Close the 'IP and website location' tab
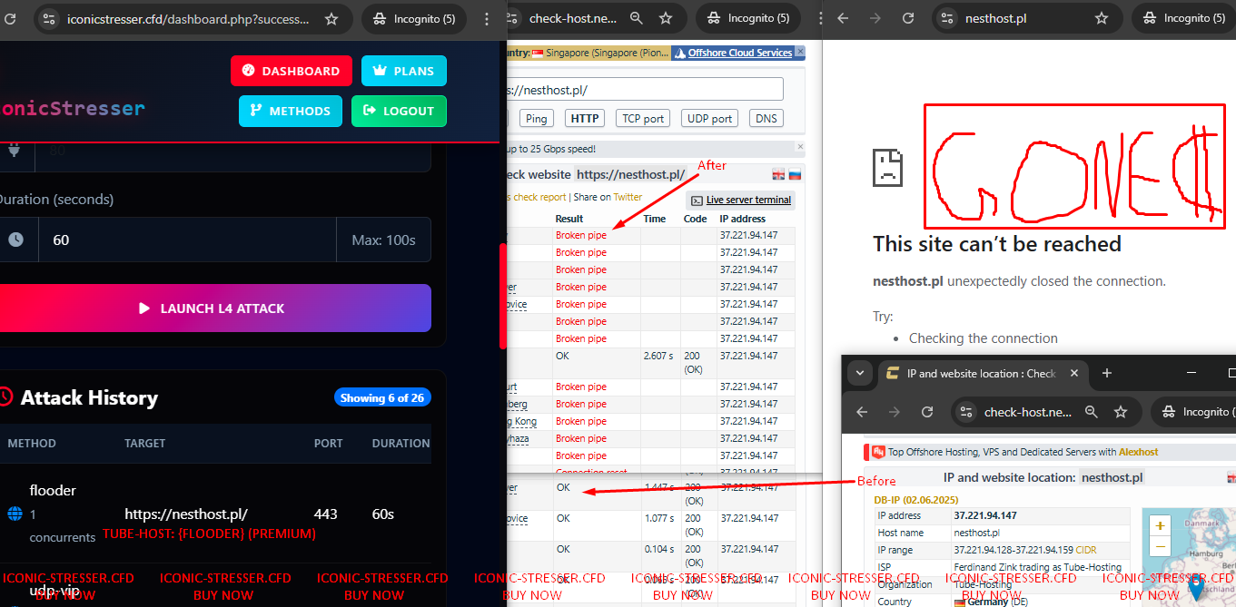Image resolution: width=1236 pixels, height=607 pixels. 1073,373
